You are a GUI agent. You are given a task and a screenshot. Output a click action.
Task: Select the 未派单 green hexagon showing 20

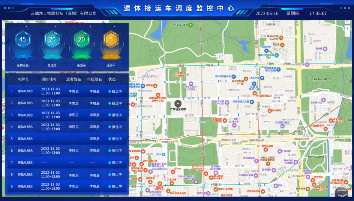coord(81,40)
